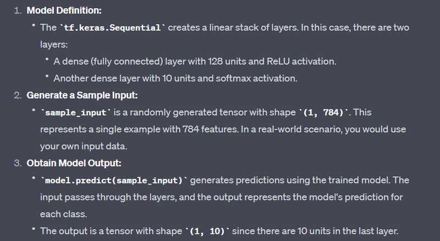
Task: Click the list number "3." marker
Action: pos(16,163)
